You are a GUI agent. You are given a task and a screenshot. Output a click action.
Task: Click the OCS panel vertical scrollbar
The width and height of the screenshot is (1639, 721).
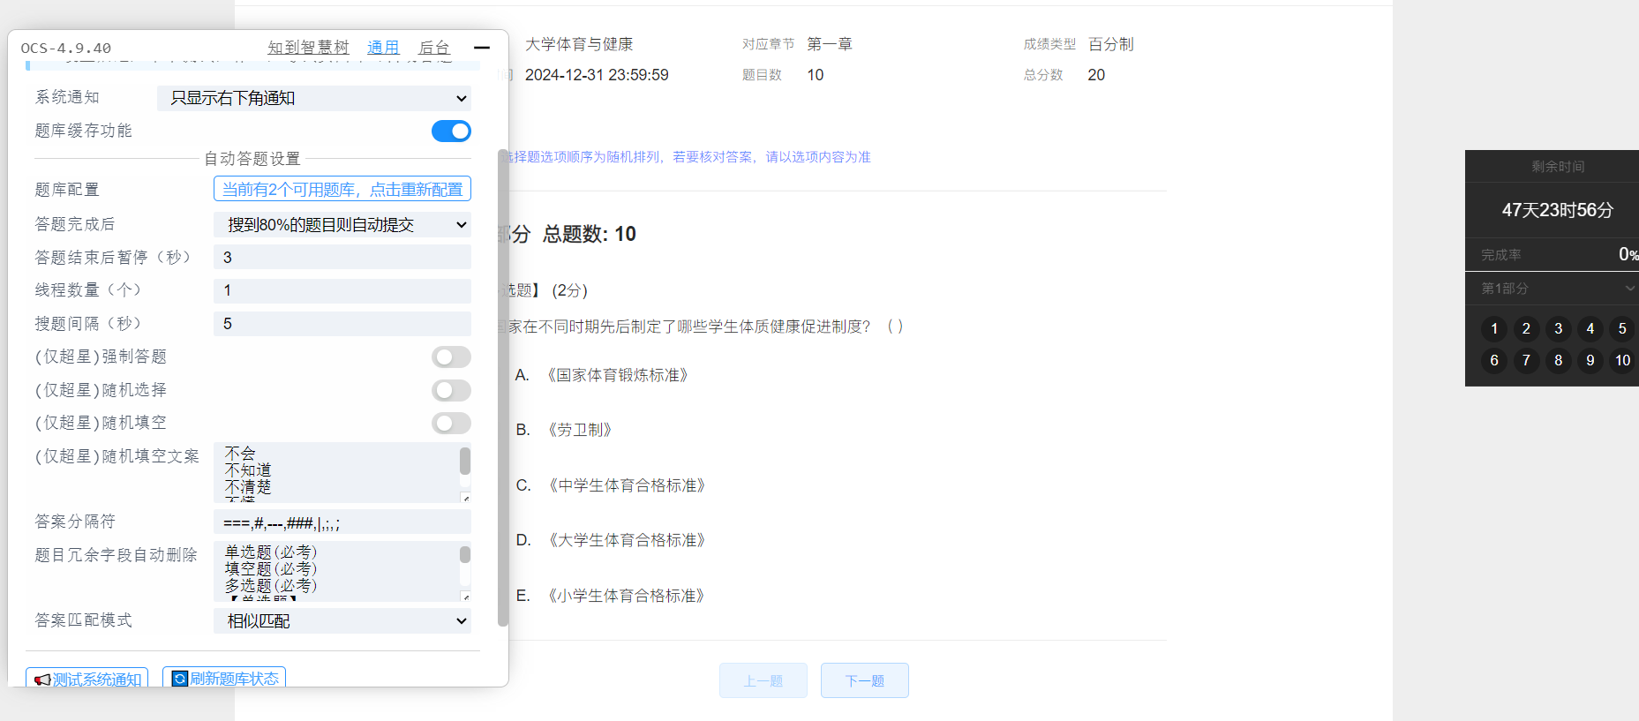[503, 388]
